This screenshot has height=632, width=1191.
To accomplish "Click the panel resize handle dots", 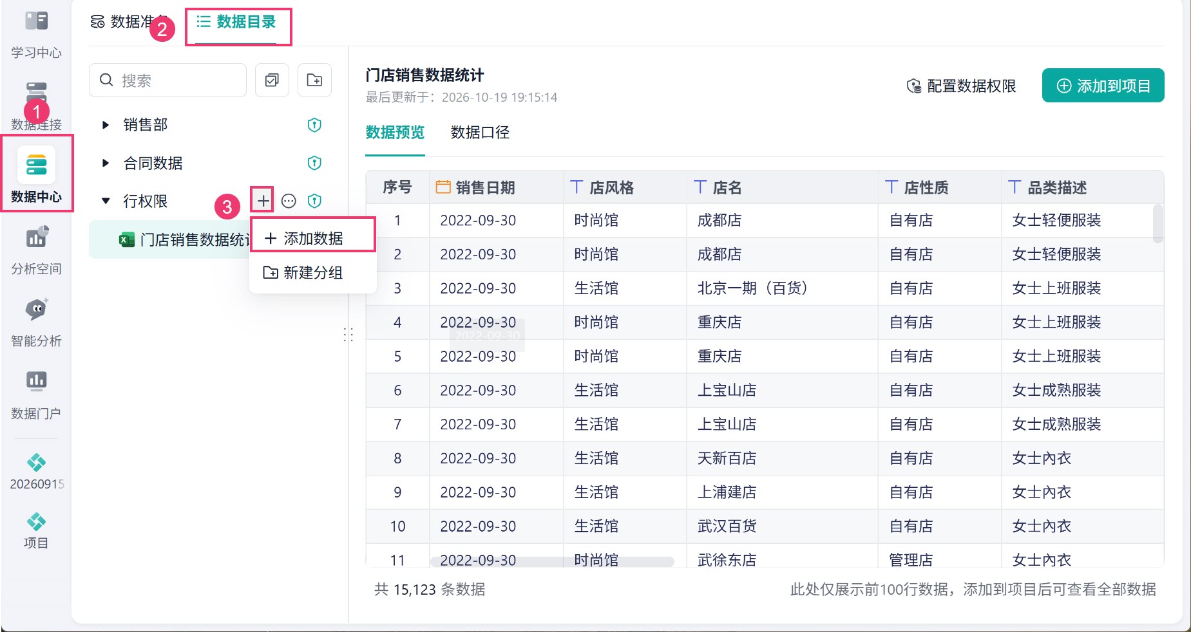I will [348, 335].
